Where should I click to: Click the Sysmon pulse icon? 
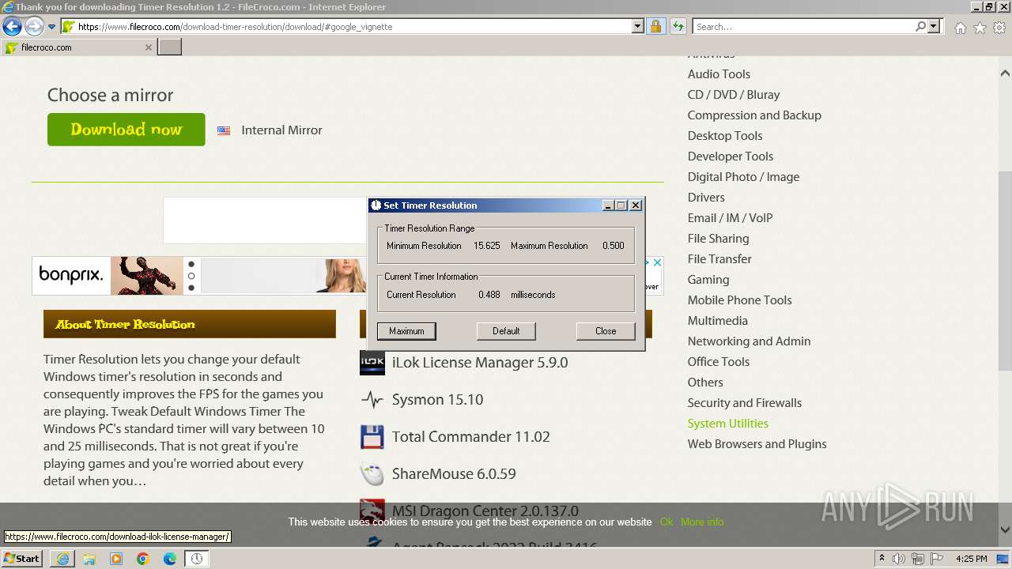pyautogui.click(x=372, y=400)
